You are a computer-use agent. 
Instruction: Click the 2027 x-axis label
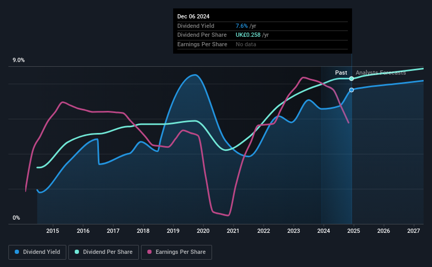(x=414, y=231)
